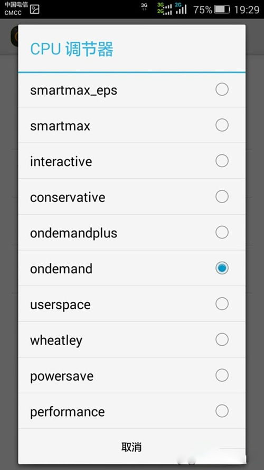Screen dimensions: 264x470
Task: Tap the selected ondemand radio button
Action: click(222, 268)
